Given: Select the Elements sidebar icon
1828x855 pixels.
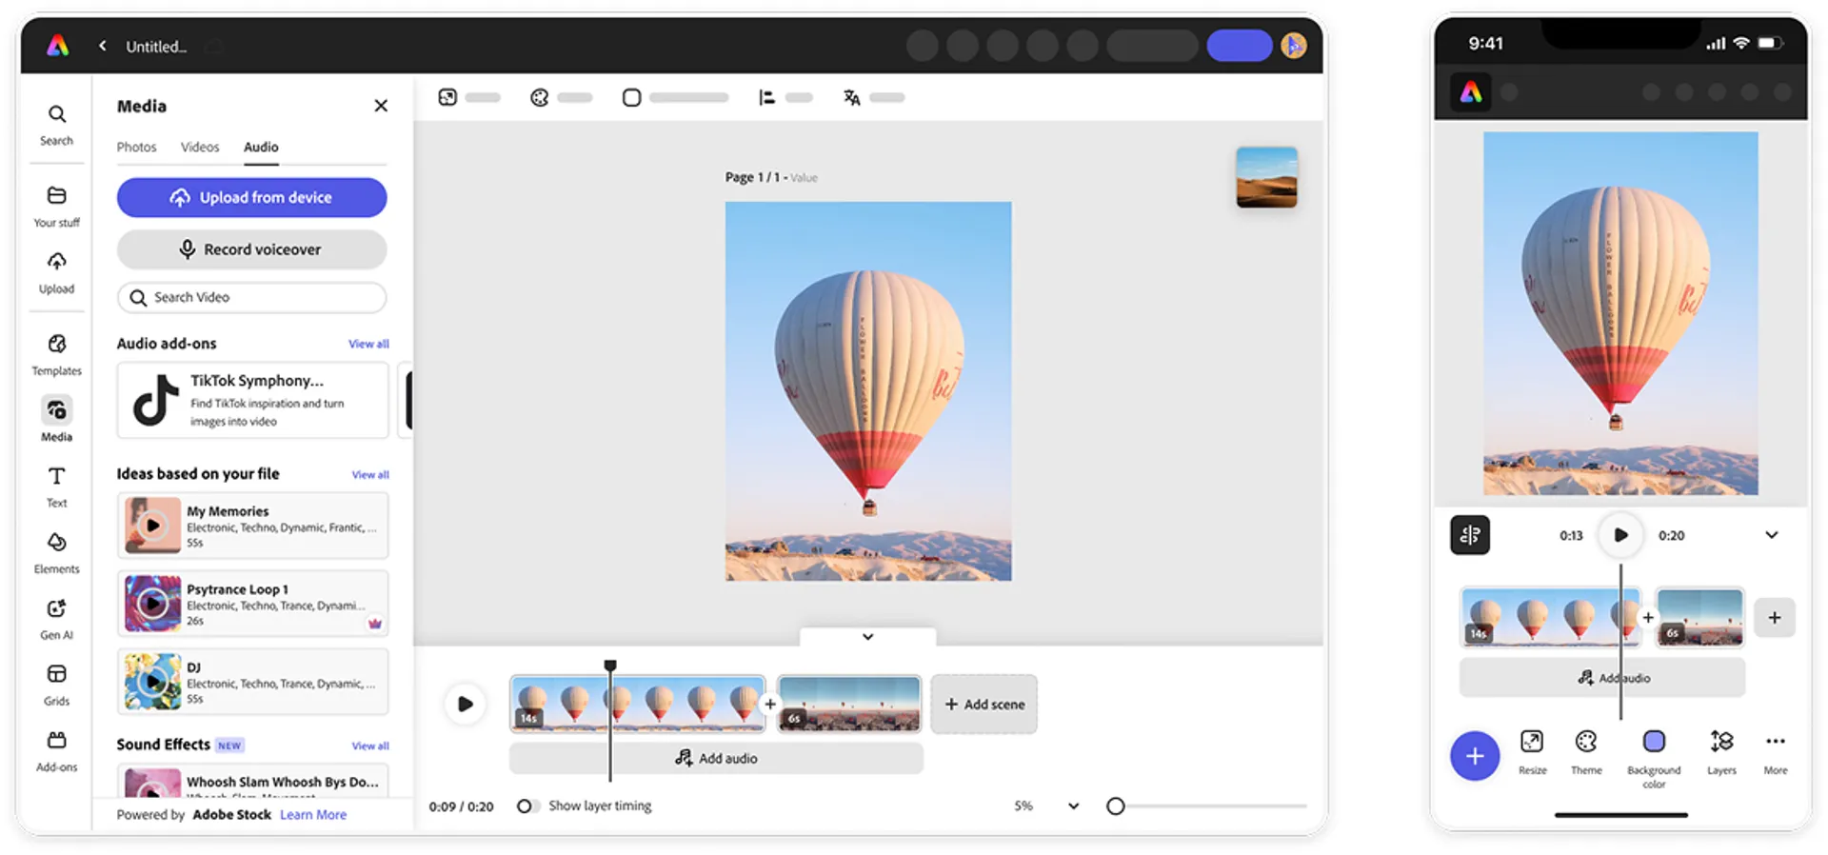Looking at the screenshot, I should 56,551.
